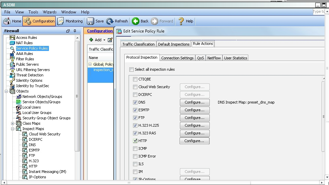
Task: Click the Help question mark icon
Action: point(181,21)
